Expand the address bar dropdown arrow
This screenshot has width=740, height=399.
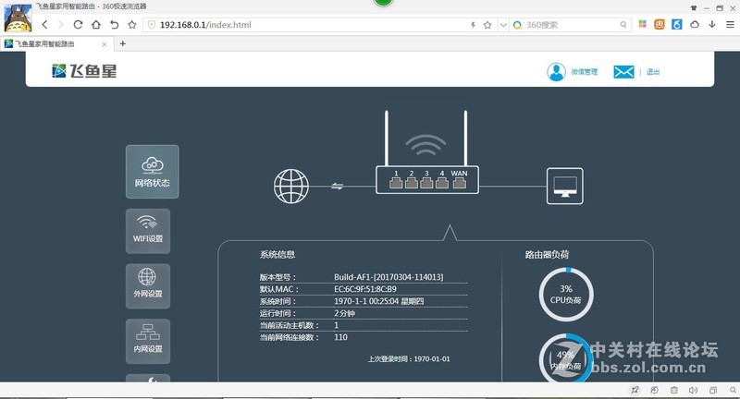pyautogui.click(x=503, y=25)
